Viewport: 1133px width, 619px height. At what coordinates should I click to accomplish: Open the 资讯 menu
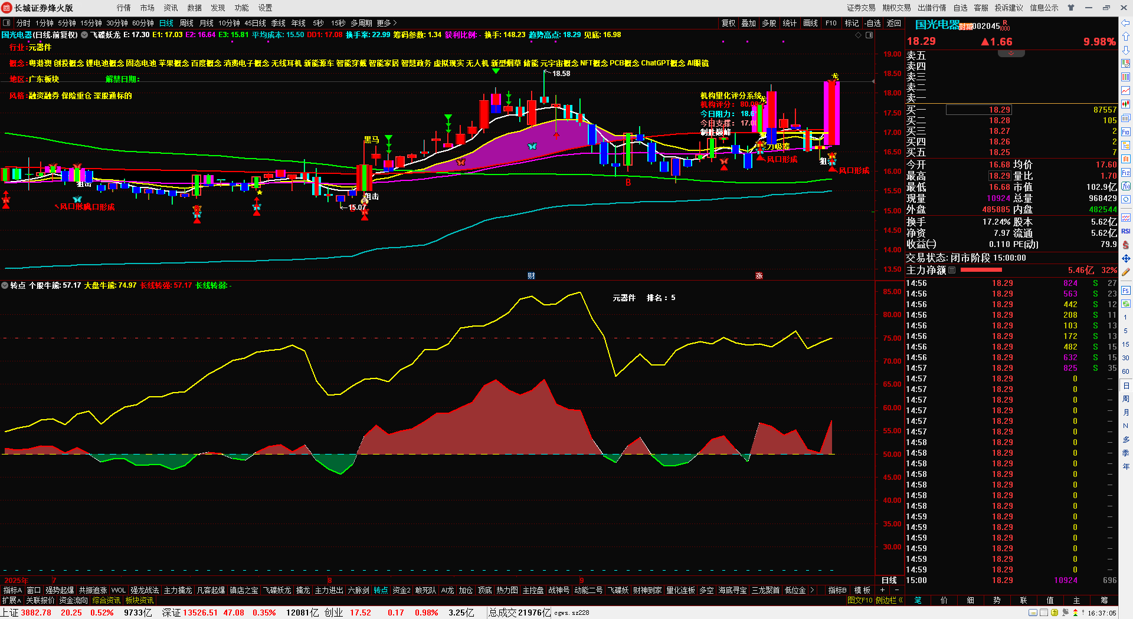[171, 8]
